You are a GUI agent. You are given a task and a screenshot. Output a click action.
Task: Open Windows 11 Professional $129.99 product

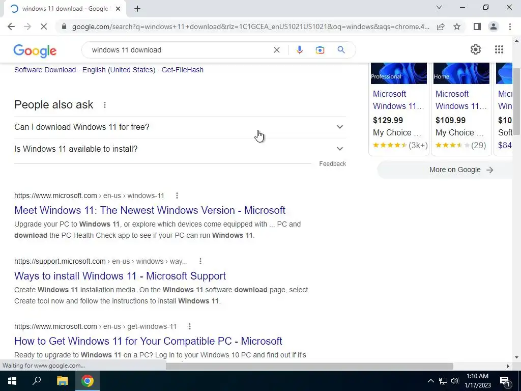click(399, 109)
